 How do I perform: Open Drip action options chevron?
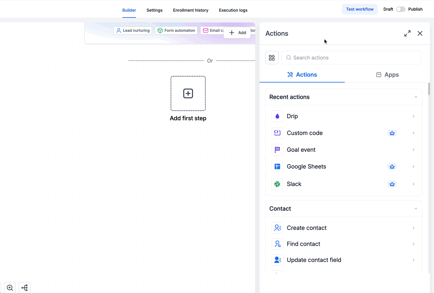(x=414, y=116)
